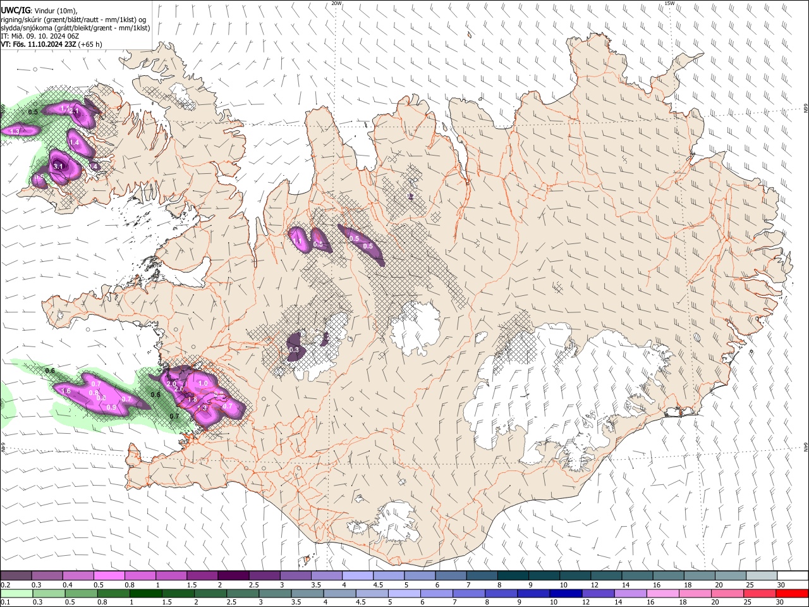The height and width of the screenshot is (607, 809).
Task: Click the 1.6 snowfall value over the sea
Action: (x=66, y=391)
